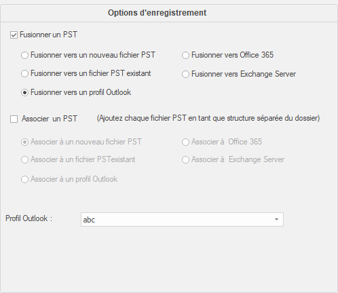Image resolution: width=338 pixels, height=293 pixels.
Task: Click the Fusionner un PST label text
Action: coord(48,35)
